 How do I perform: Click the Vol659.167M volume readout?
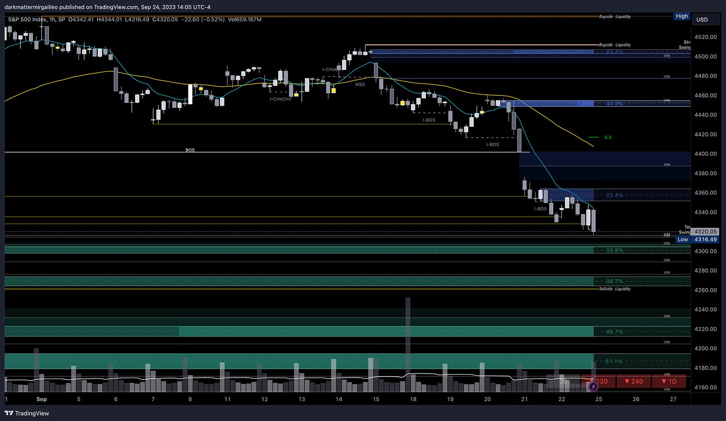(244, 19)
